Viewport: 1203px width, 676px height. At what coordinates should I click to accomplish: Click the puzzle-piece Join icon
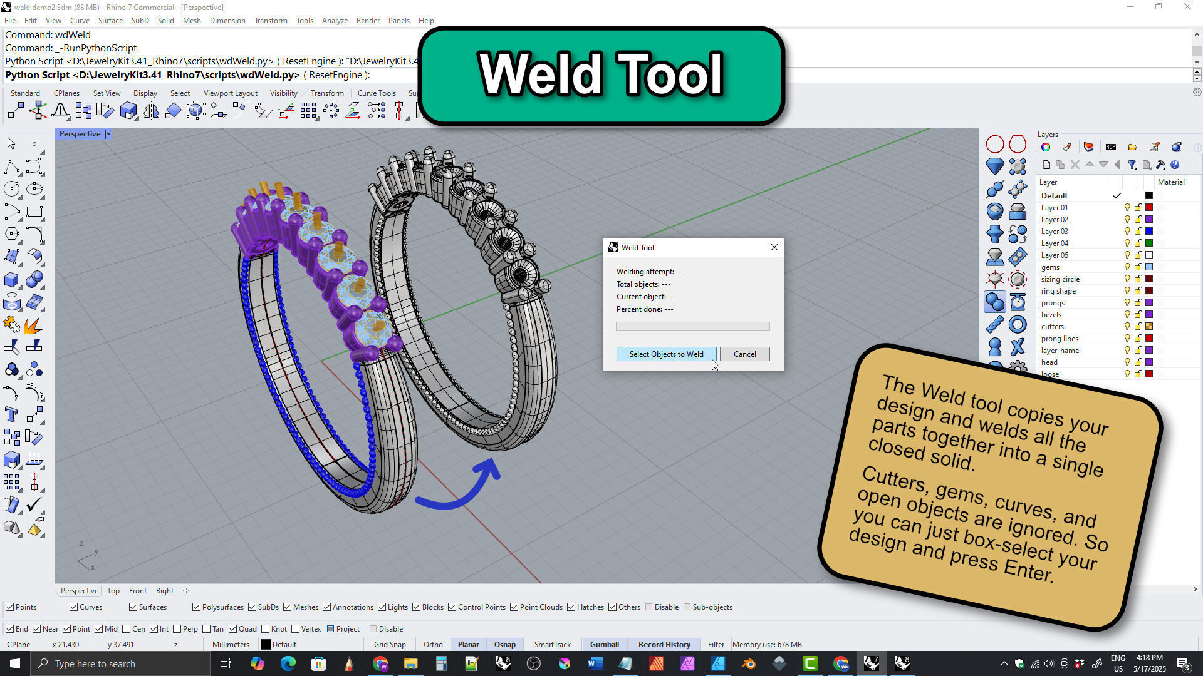[x=11, y=325]
